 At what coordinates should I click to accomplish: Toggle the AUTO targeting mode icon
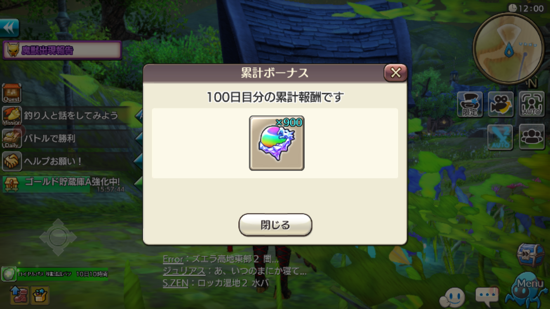532,104
